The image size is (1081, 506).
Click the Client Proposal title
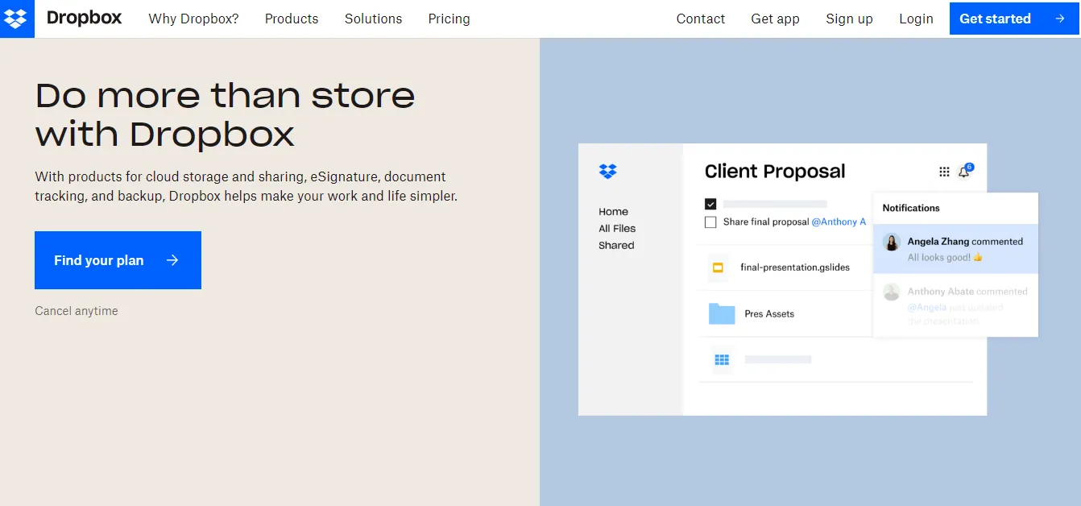point(775,172)
